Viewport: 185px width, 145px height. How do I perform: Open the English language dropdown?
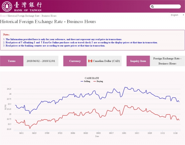pos(177,15)
